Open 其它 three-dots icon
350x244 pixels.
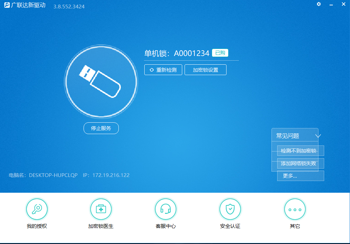(295, 209)
